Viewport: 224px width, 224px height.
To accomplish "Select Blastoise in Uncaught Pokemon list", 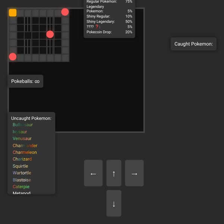I will 22,180.
